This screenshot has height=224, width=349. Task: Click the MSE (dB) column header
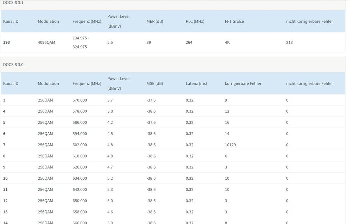click(x=155, y=83)
